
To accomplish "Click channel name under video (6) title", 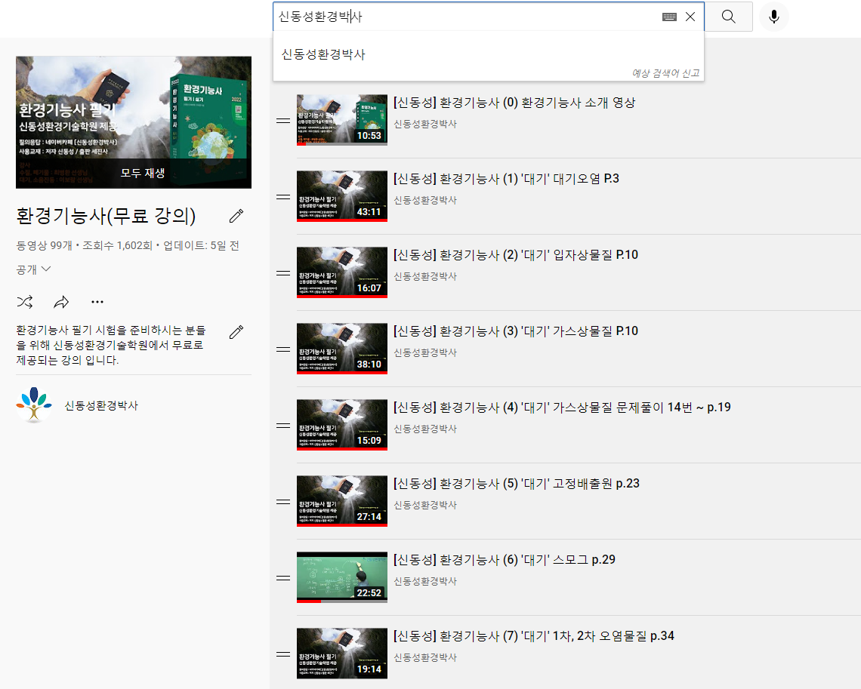I will pyautogui.click(x=425, y=582).
